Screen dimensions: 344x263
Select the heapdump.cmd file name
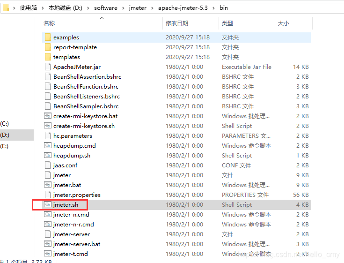coord(74,146)
